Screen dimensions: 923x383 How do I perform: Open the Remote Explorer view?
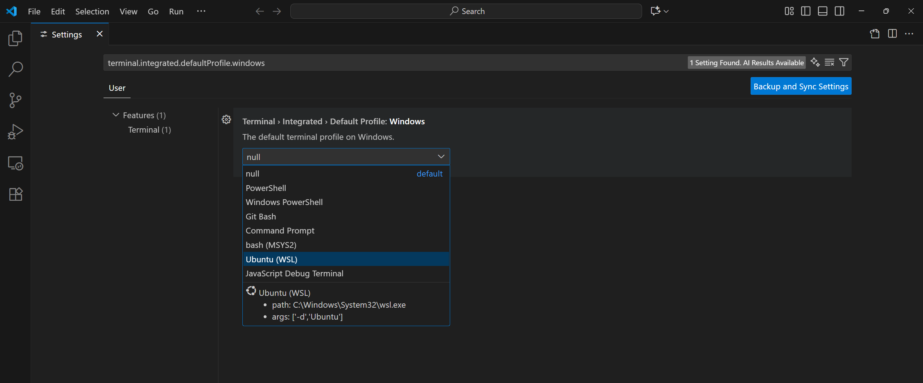click(x=15, y=163)
